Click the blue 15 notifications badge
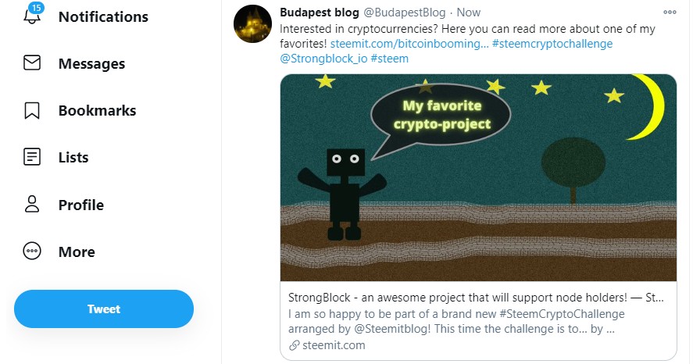 click(x=35, y=8)
